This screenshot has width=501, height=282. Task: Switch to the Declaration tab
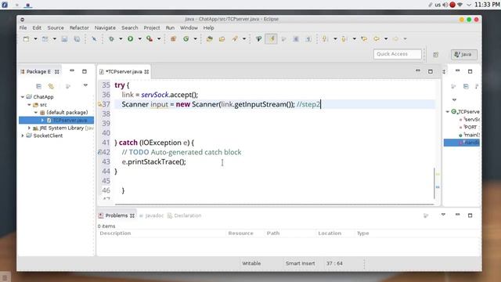[185, 215]
